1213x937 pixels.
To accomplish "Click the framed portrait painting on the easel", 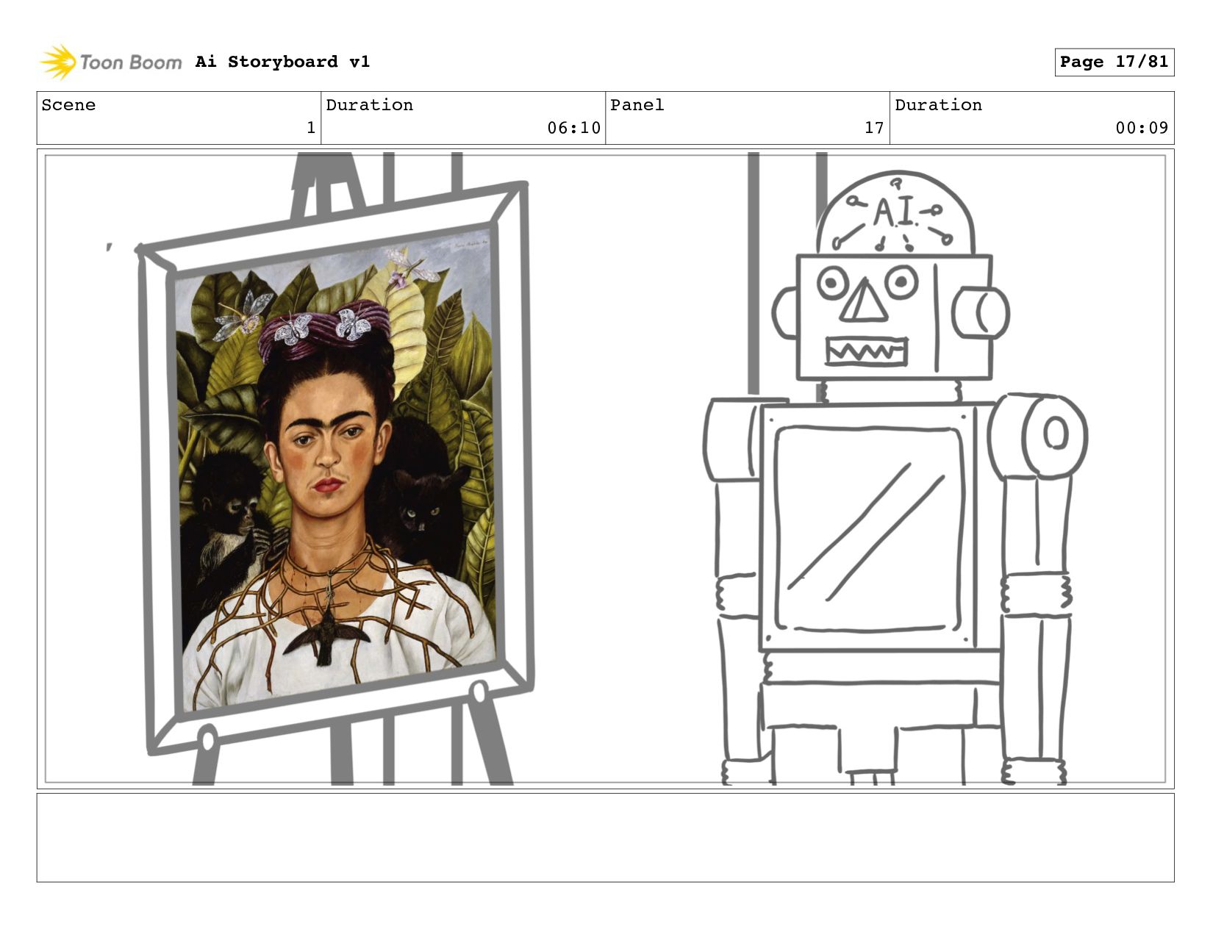I will coord(337,470).
